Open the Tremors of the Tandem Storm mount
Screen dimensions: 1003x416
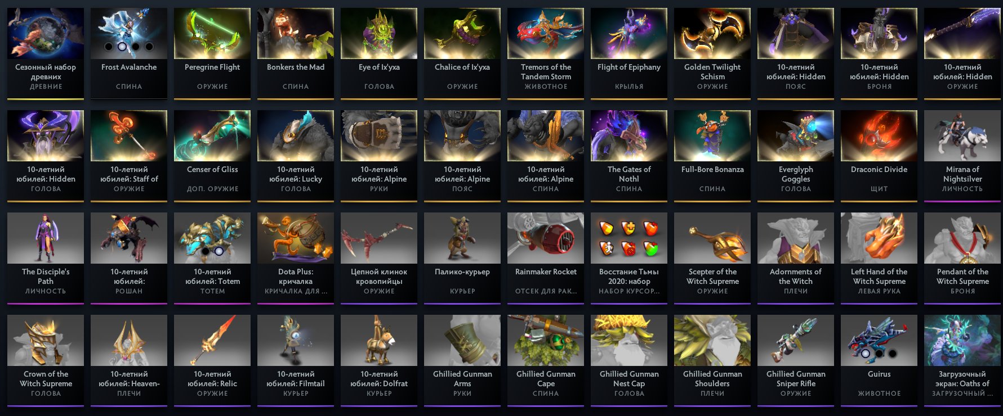tap(546, 53)
